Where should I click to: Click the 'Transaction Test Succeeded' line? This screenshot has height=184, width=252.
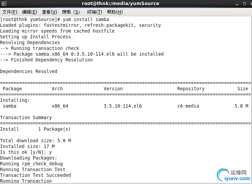35,175
